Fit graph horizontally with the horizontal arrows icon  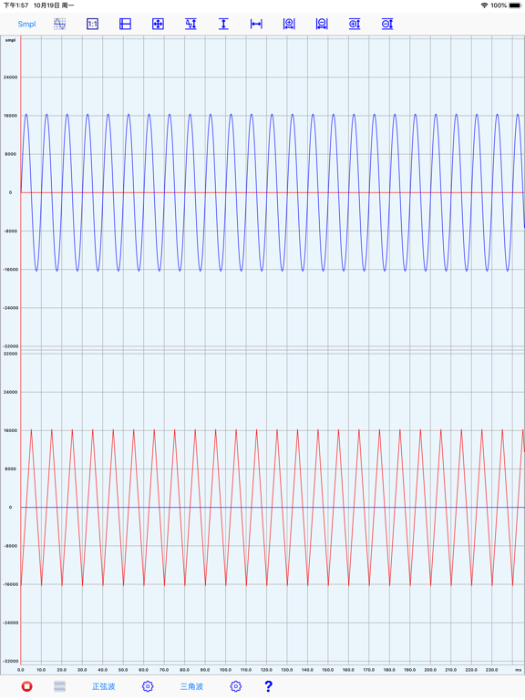pos(256,24)
